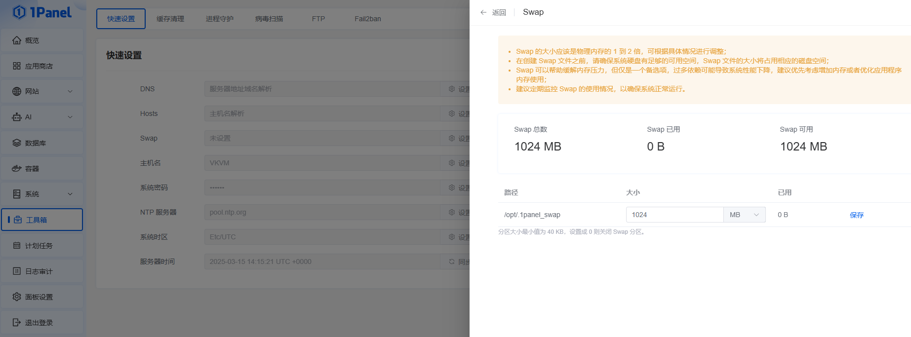
Task: Open the 进程守护 tab
Action: (220, 19)
